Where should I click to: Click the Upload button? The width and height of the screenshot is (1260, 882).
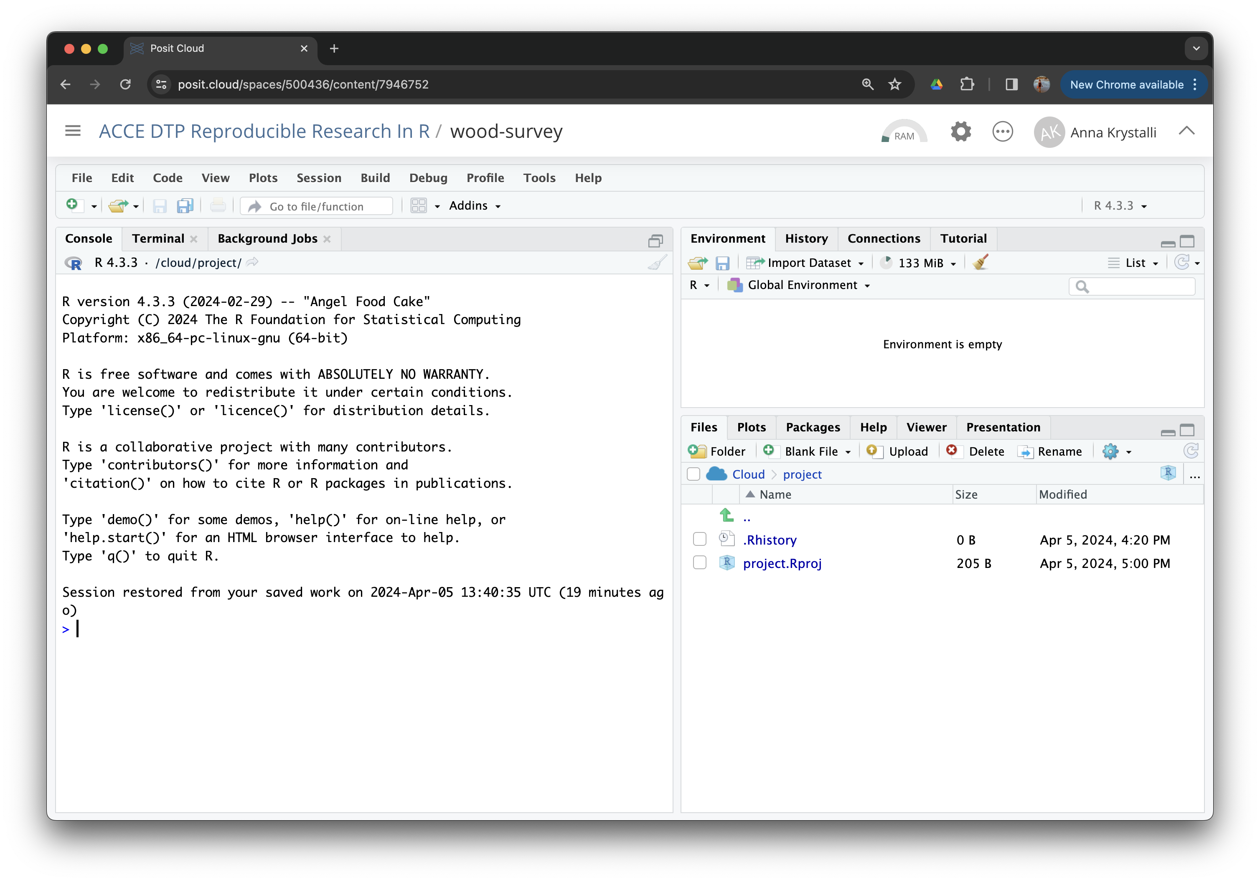[897, 451]
